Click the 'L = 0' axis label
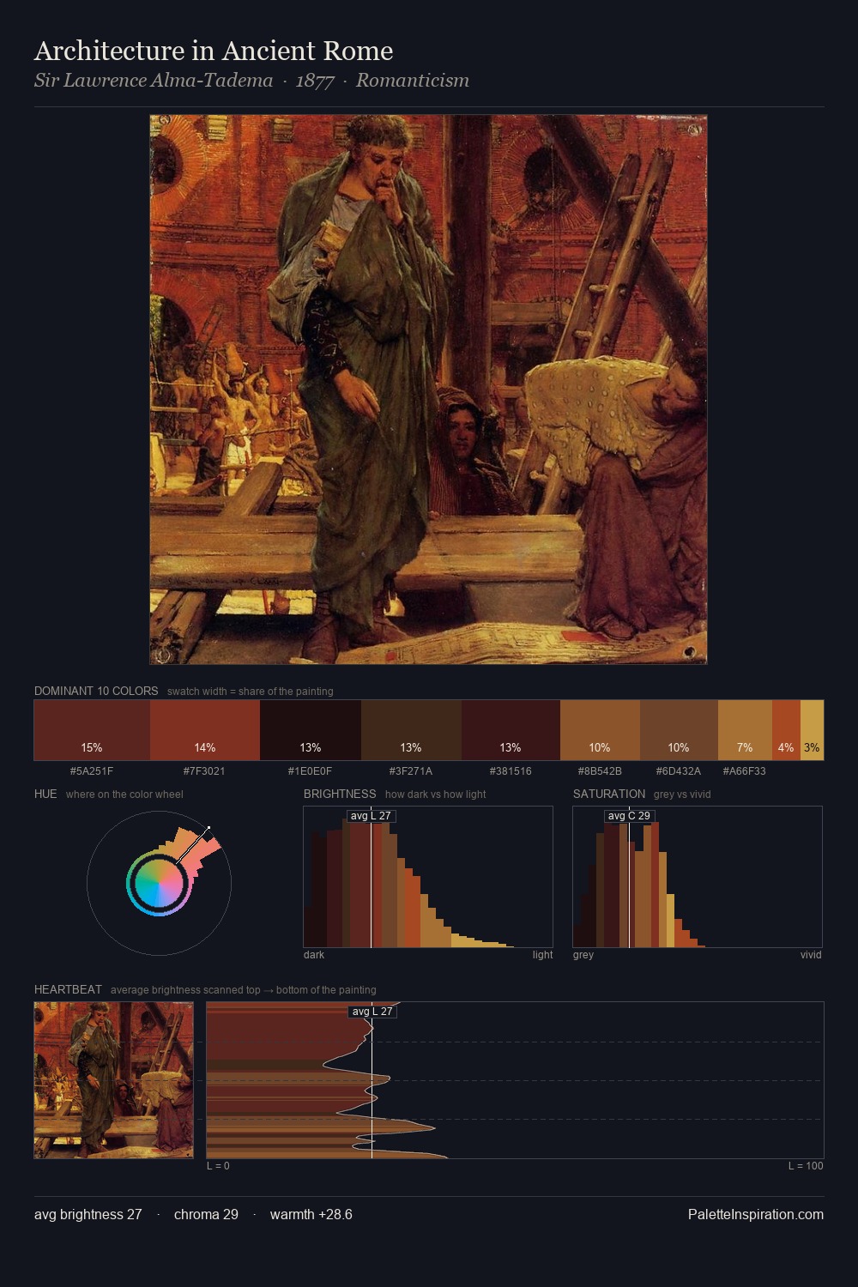Image resolution: width=858 pixels, height=1287 pixels. click(x=218, y=1165)
